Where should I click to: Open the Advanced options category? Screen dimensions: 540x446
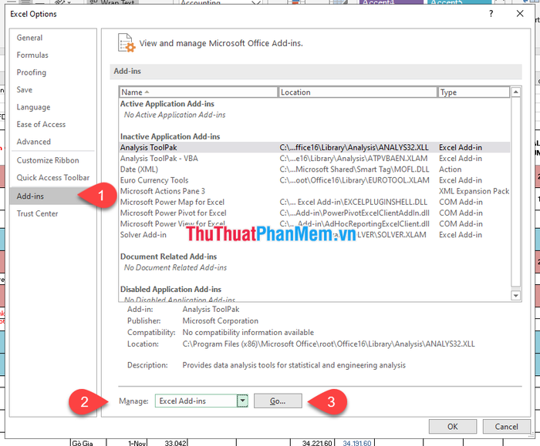click(x=34, y=142)
